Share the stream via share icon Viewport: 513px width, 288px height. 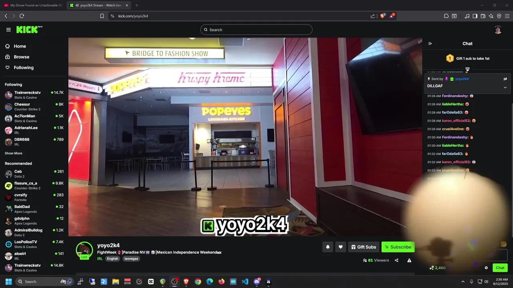(396, 260)
